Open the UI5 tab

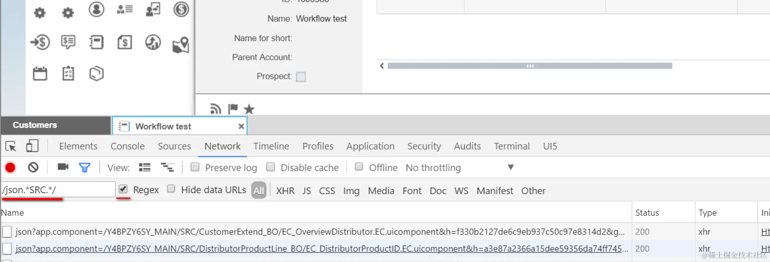(x=550, y=146)
